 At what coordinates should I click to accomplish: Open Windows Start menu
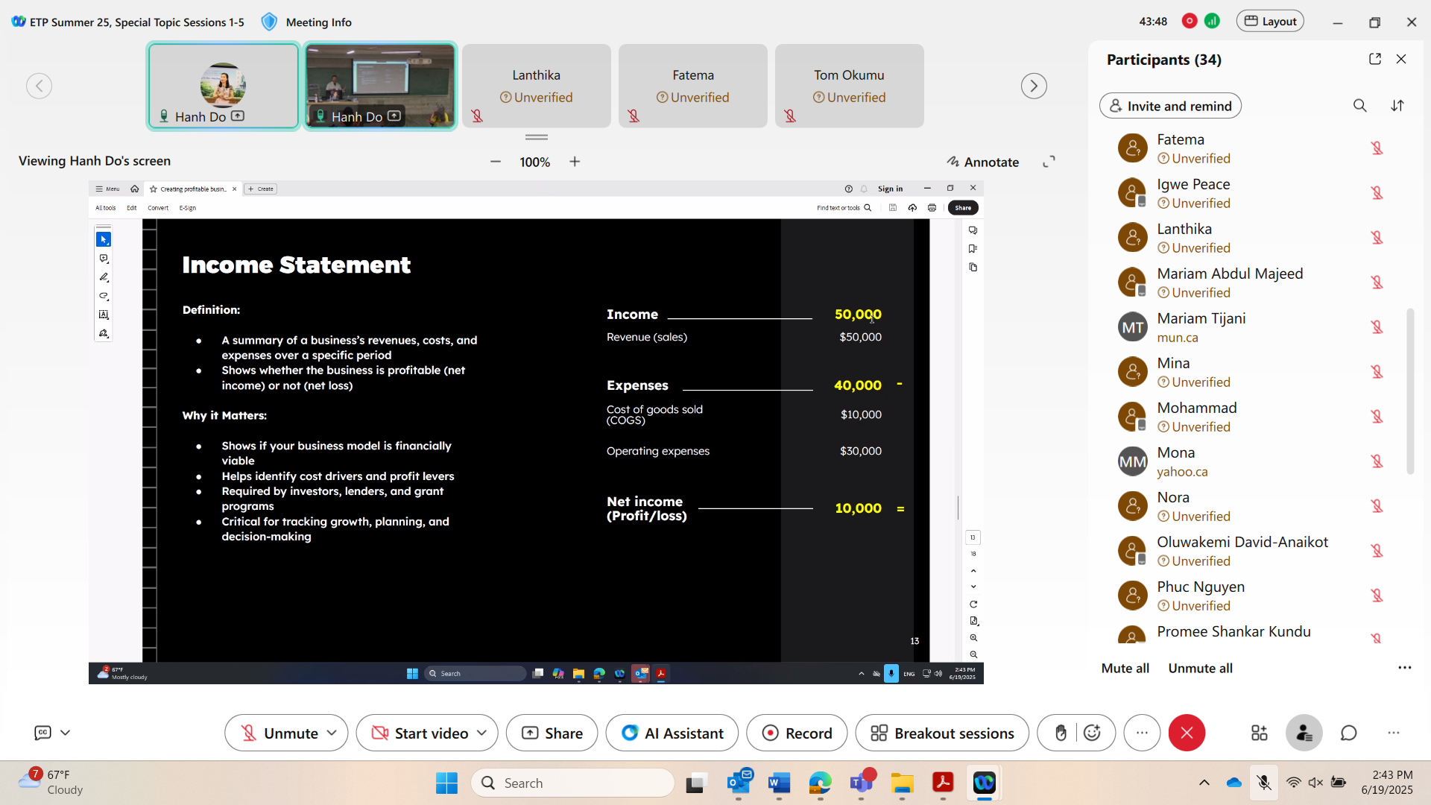coord(446,783)
